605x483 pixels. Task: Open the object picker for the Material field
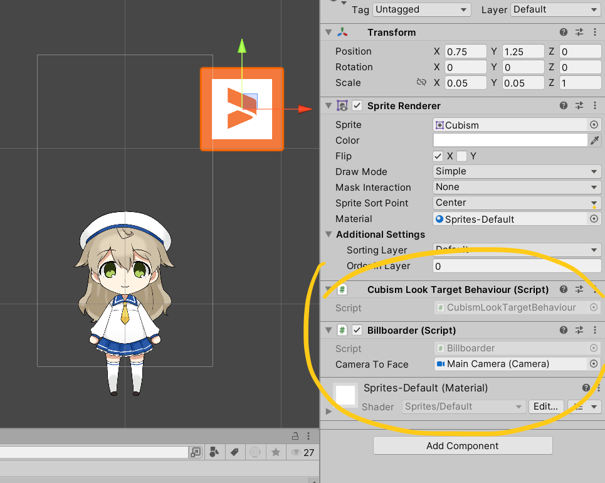click(594, 218)
